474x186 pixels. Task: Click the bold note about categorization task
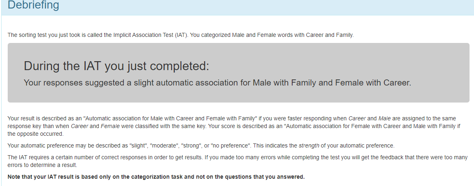pyautogui.click(x=156, y=177)
